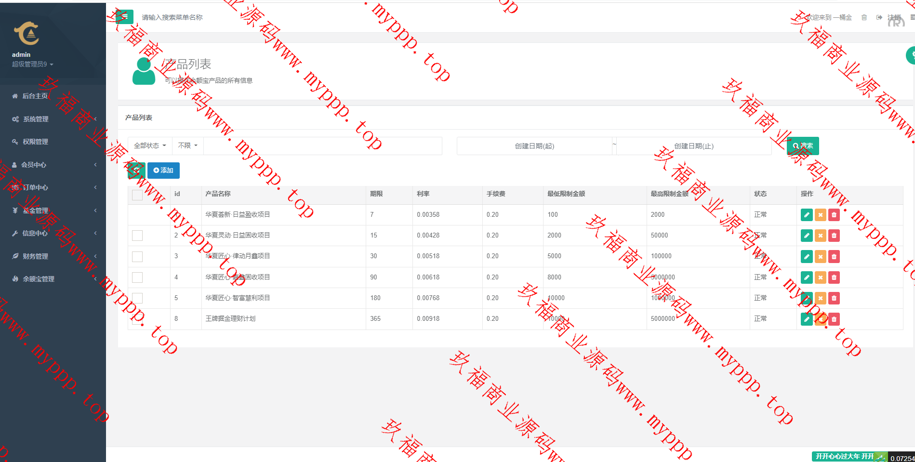Open the 全部状态 status dropdown
This screenshot has height=462, width=915.
click(150, 145)
